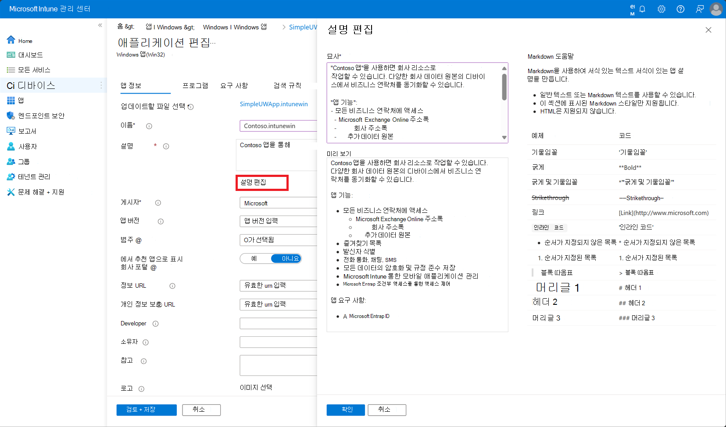726x427 pixels.
Task: Open Windows | Windows 앱 breadcrumb
Action: (x=235, y=27)
